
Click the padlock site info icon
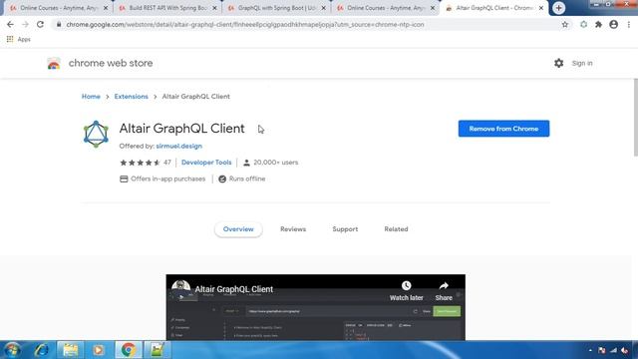[59, 24]
